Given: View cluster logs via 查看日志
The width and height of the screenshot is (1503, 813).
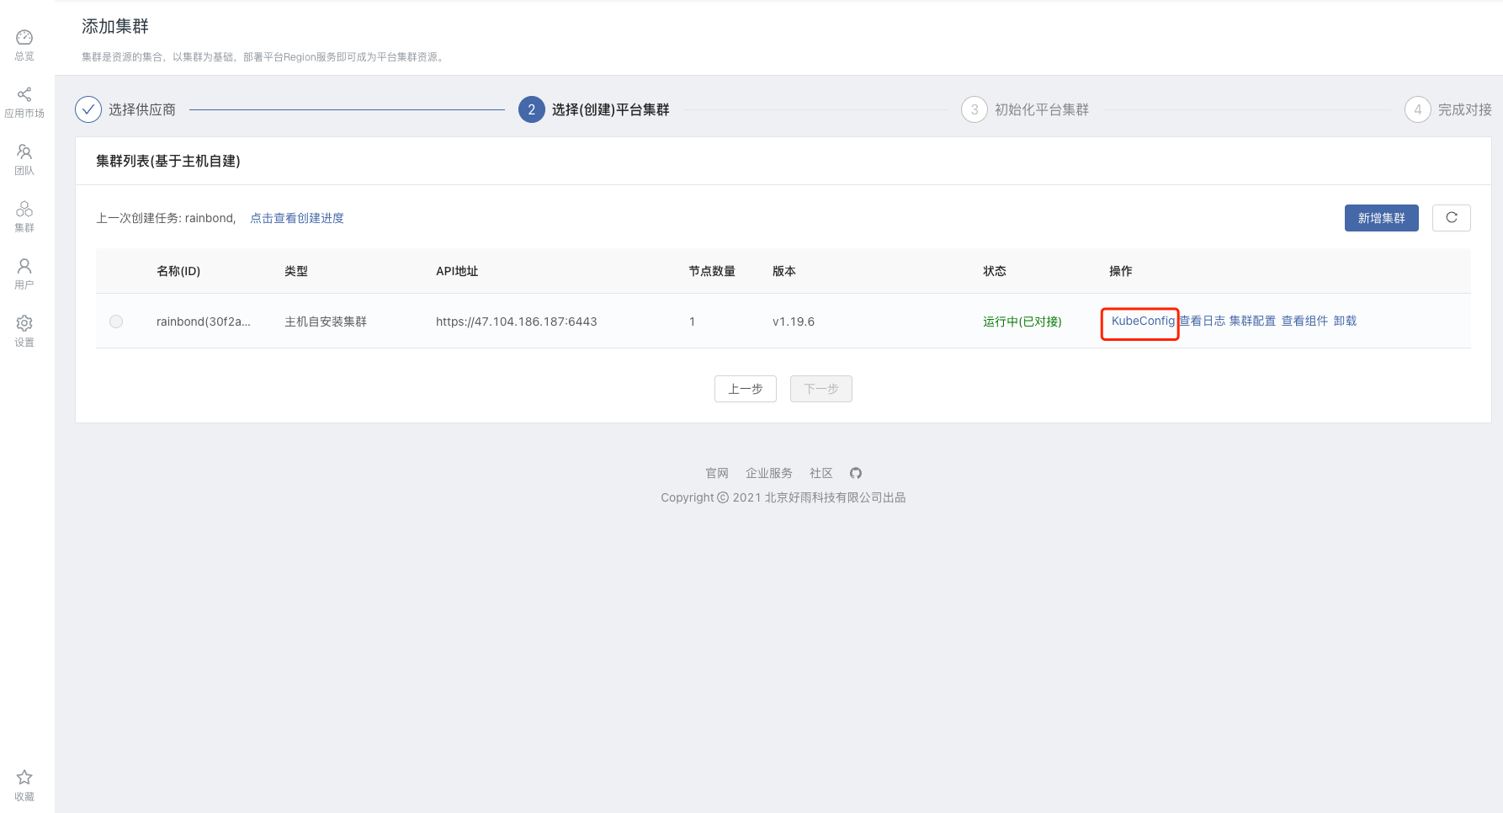Looking at the screenshot, I should (1202, 321).
